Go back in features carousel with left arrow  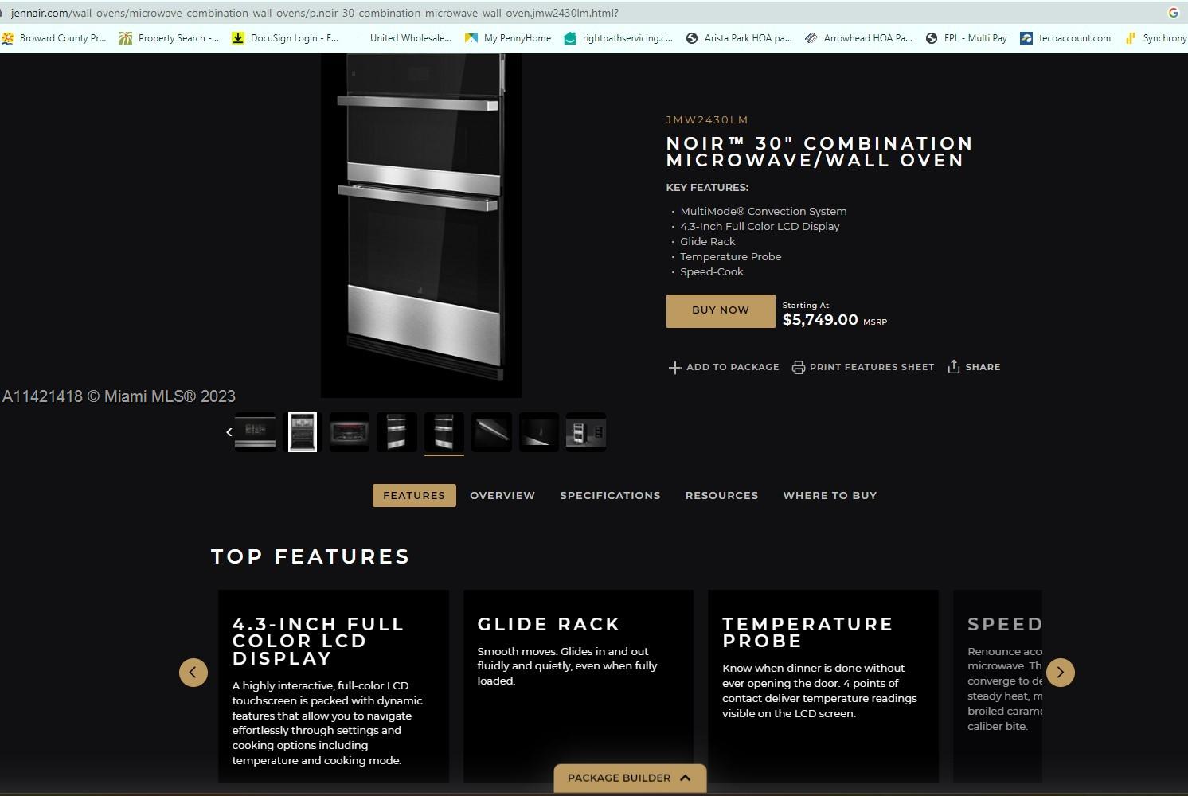[x=193, y=673]
